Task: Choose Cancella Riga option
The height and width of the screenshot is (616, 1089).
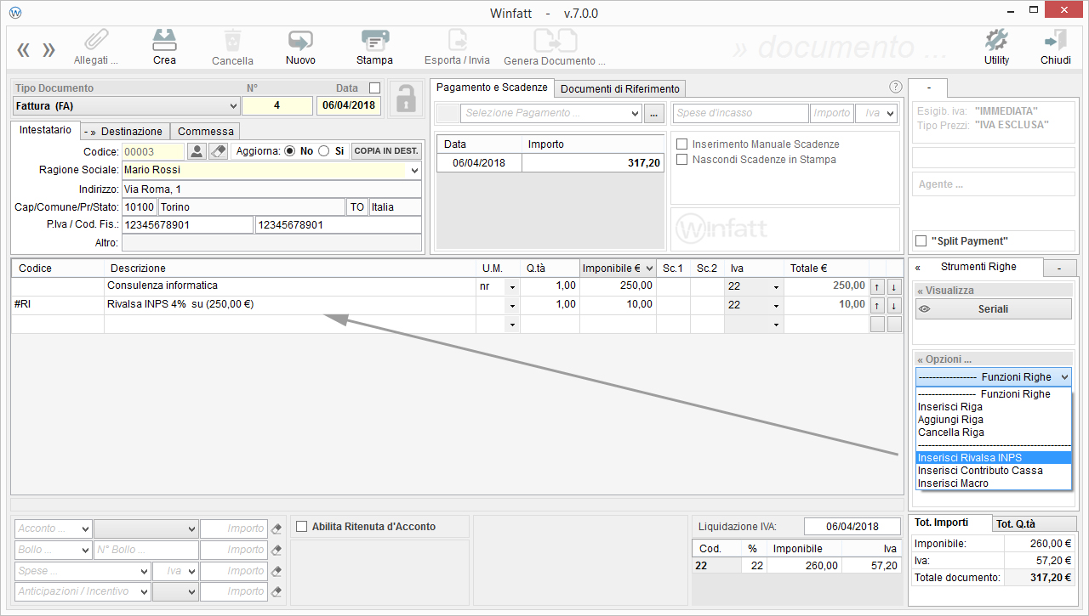Action: 993,432
